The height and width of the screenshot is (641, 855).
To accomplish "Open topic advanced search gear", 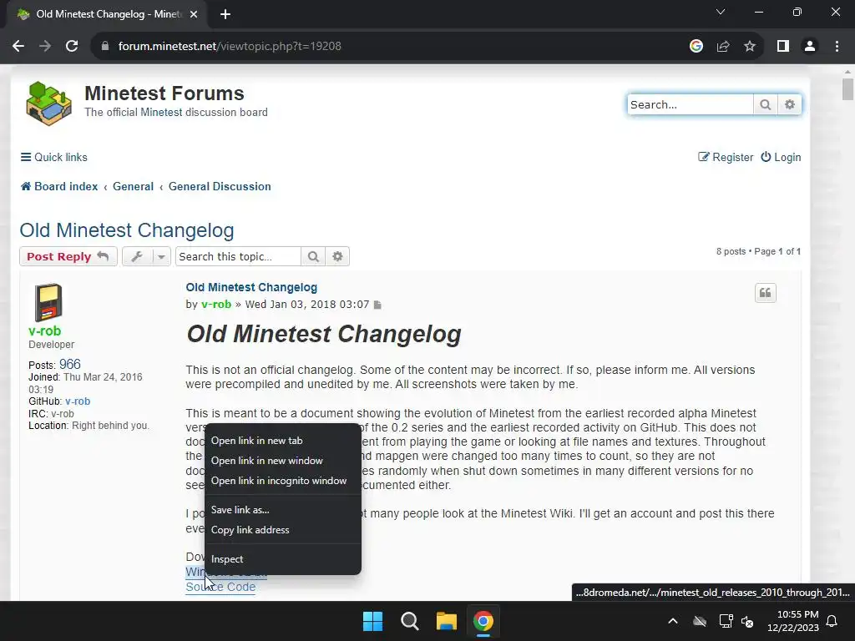I will tap(337, 256).
